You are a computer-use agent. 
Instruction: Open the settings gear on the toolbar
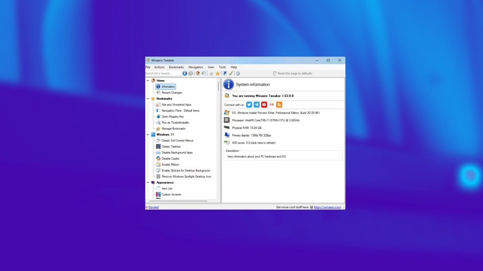point(238,73)
